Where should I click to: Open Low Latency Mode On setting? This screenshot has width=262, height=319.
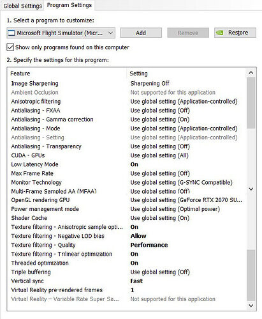[135, 164]
